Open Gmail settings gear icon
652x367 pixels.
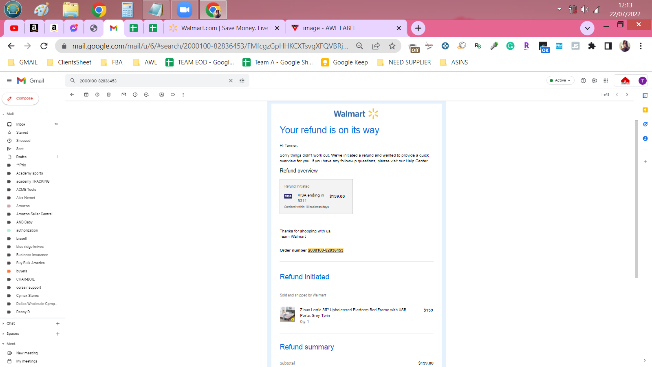(595, 81)
